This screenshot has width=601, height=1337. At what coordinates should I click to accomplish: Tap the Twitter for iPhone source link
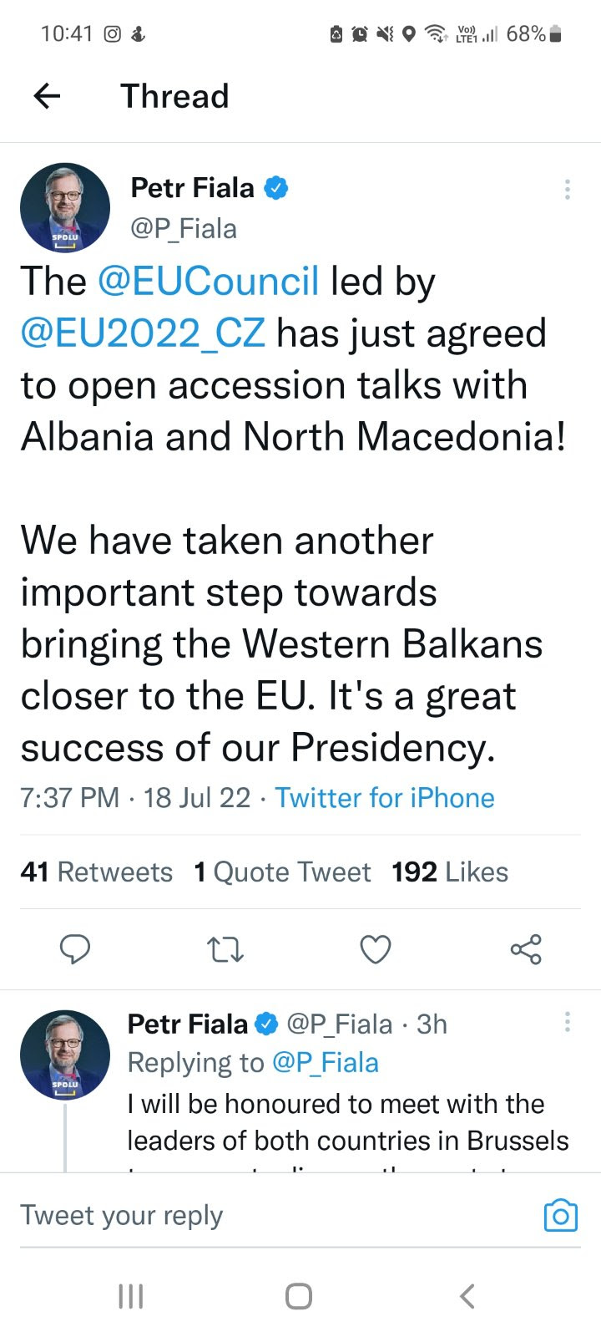pos(385,798)
